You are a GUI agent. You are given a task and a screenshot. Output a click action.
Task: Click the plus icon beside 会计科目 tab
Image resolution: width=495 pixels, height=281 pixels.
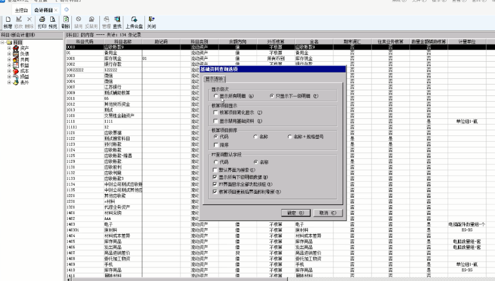point(67,10)
